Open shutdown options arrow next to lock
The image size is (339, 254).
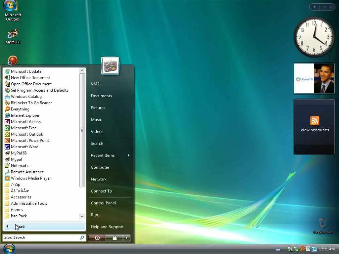[x=127, y=238]
